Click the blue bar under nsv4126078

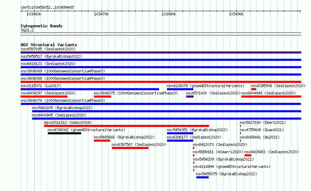point(180,89)
